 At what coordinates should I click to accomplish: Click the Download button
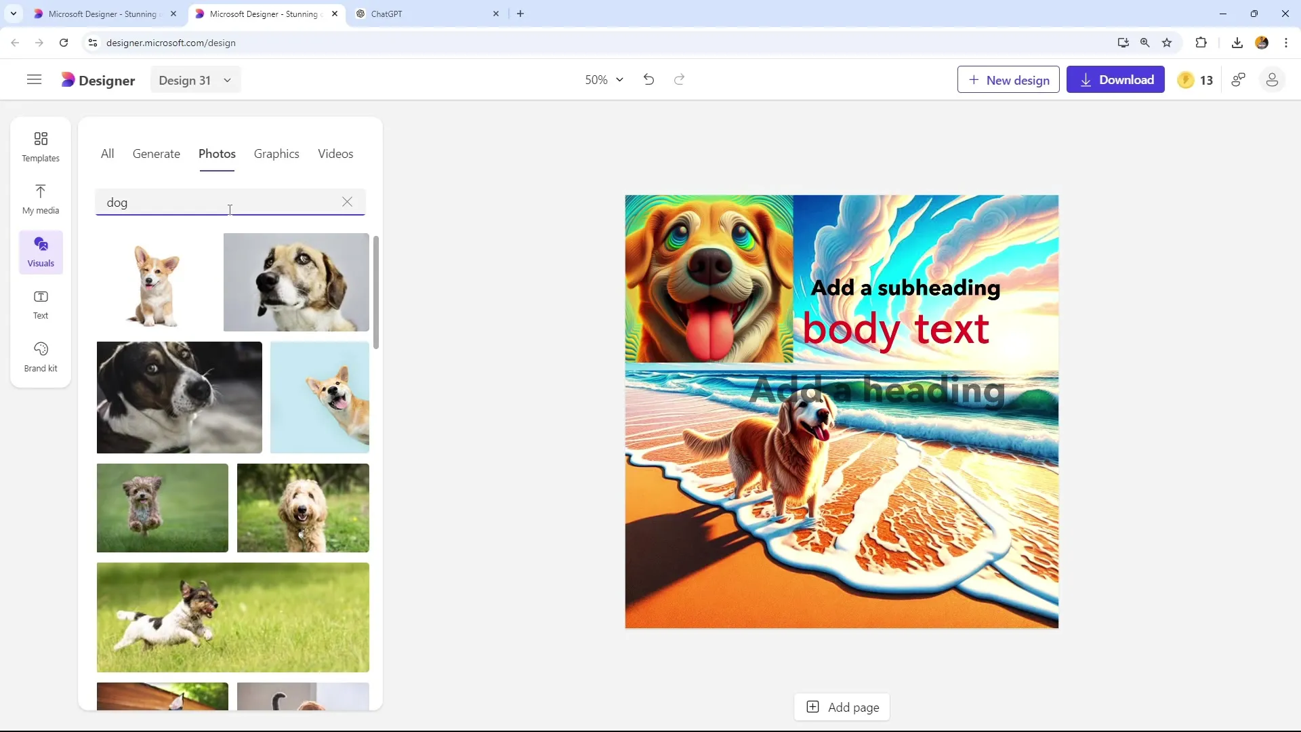pyautogui.click(x=1115, y=80)
